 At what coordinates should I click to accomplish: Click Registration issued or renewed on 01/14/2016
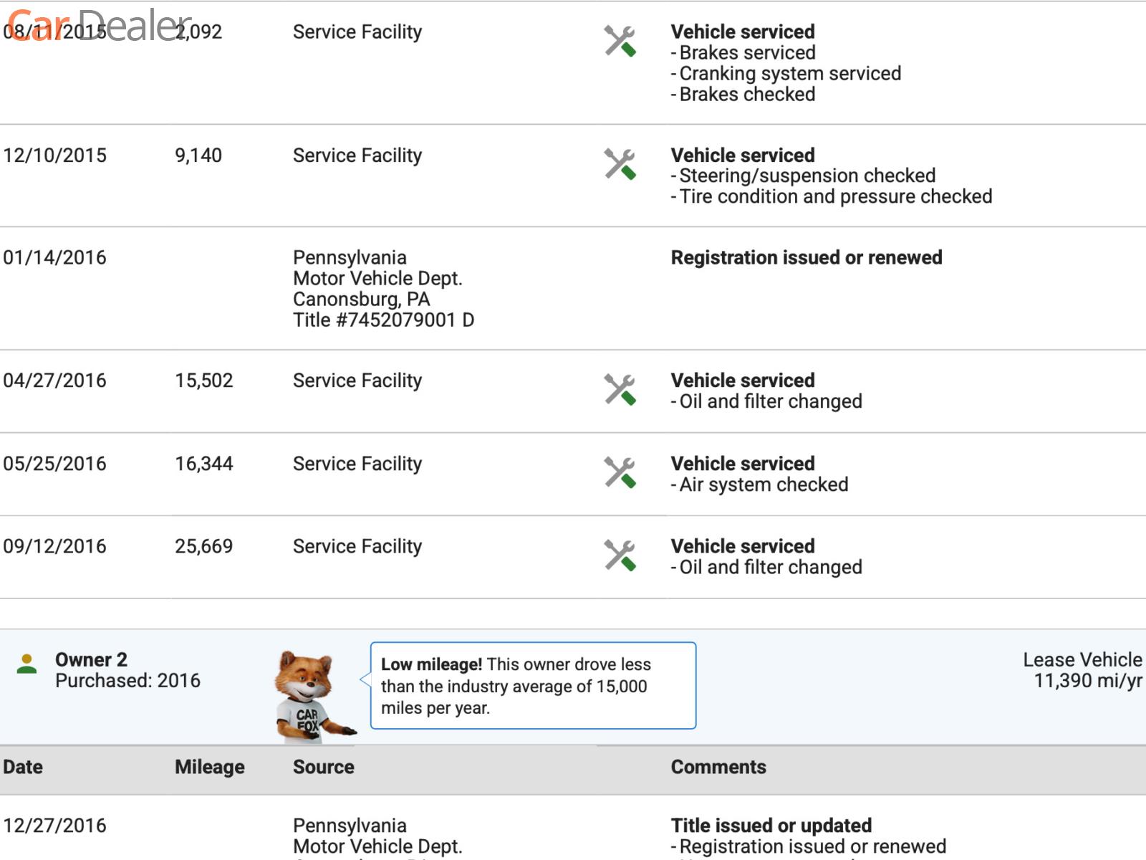(806, 257)
